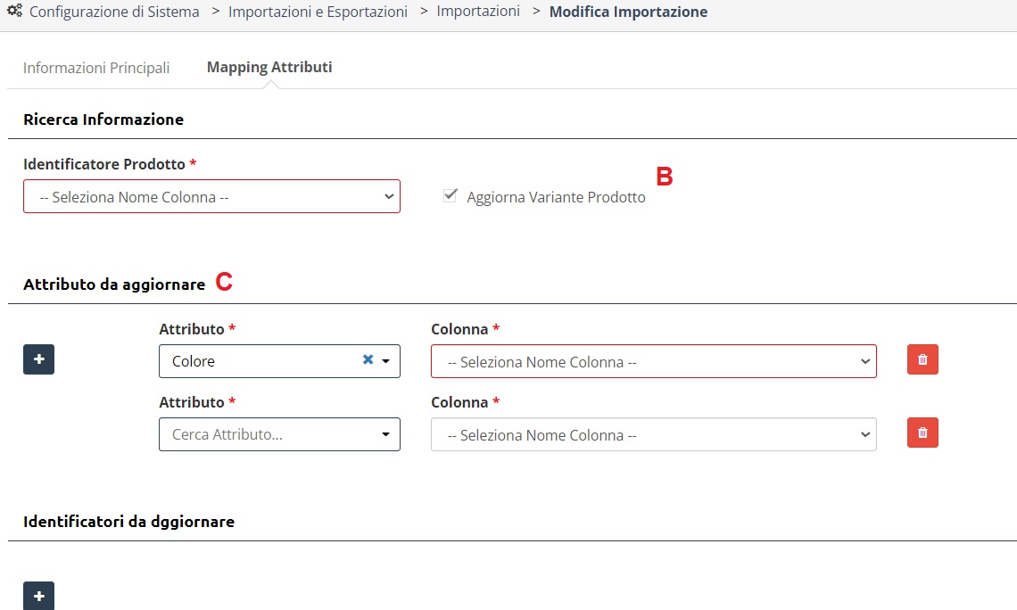Go to Configurazione di Sistema breadcrumb
1017x610 pixels.
[x=114, y=12]
